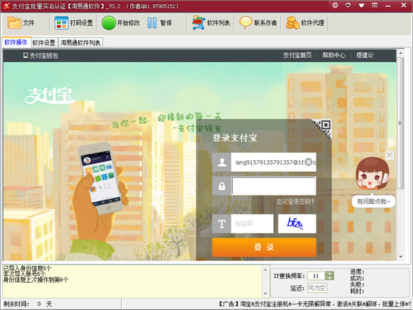The width and height of the screenshot is (413, 310).
Task: Focus the password input field
Action: pyautogui.click(x=273, y=186)
